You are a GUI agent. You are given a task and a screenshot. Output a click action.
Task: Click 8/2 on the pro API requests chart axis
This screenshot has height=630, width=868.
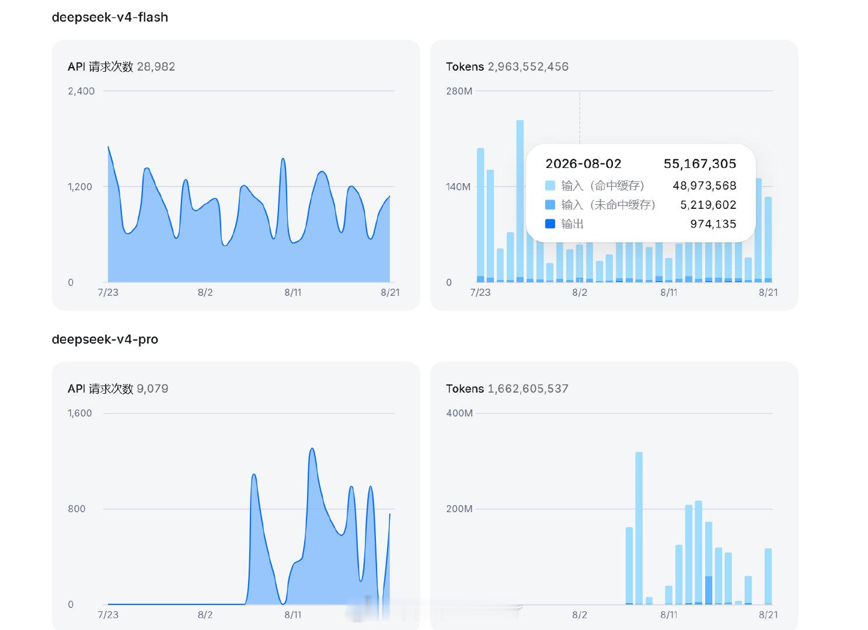205,614
